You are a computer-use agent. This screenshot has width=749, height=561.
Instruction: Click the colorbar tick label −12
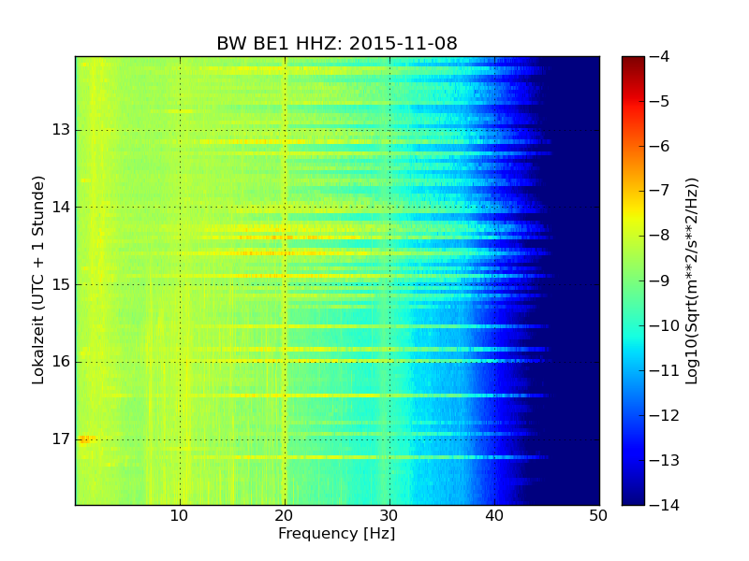click(665, 415)
